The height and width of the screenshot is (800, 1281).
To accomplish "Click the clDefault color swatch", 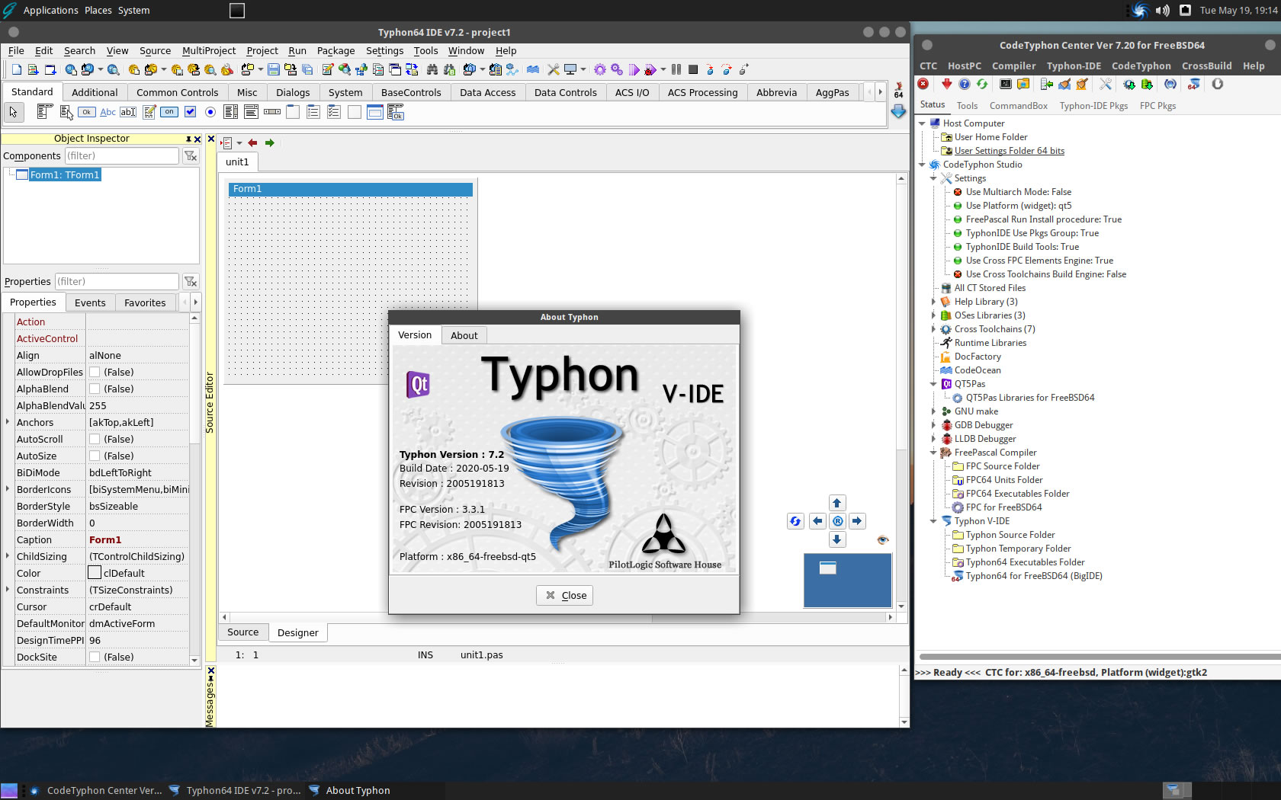I will [x=95, y=573].
